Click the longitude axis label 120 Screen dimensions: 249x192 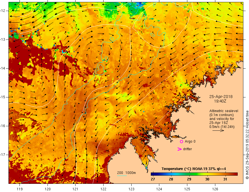(48, 189)
